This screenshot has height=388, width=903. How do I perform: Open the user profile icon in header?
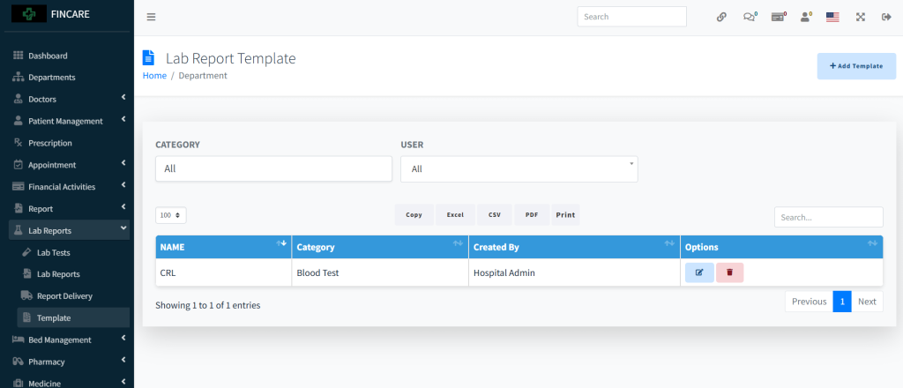[x=805, y=17]
